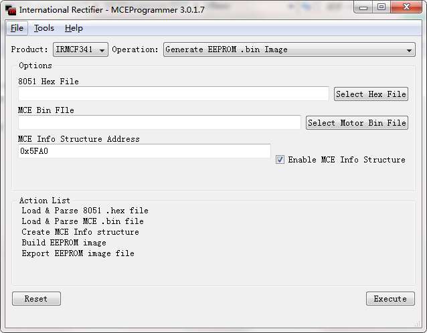
Task: Select 'Export EEPROM image file' action
Action: tap(78, 253)
